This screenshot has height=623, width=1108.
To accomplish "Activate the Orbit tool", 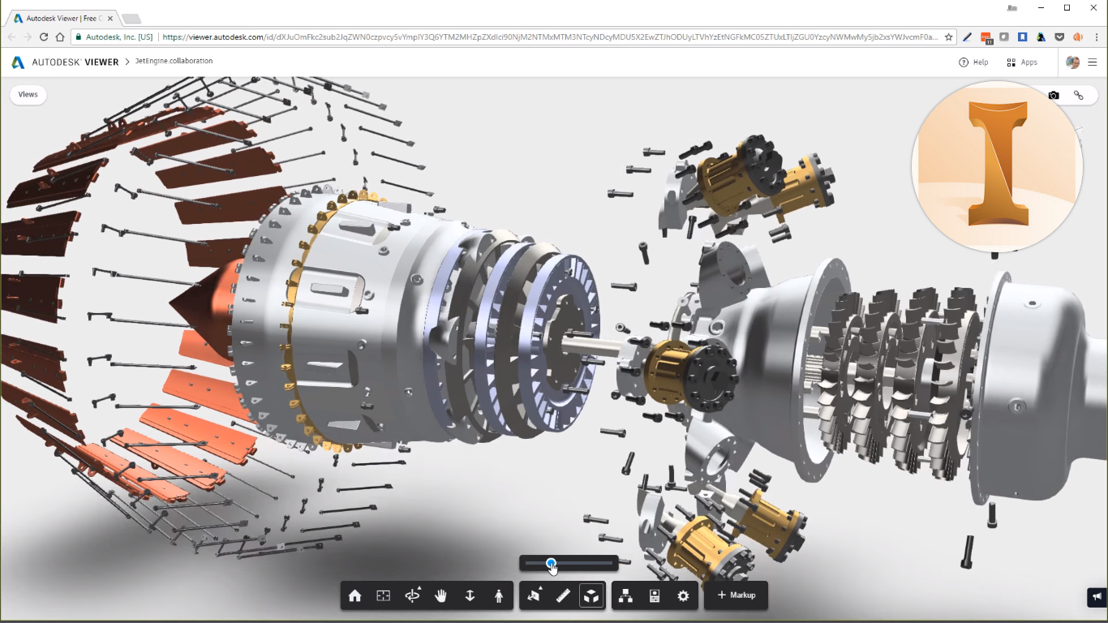I will 413,596.
